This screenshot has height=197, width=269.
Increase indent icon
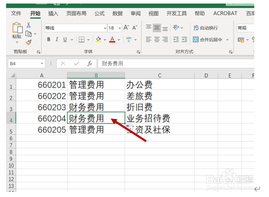pyautogui.click(x=184, y=40)
